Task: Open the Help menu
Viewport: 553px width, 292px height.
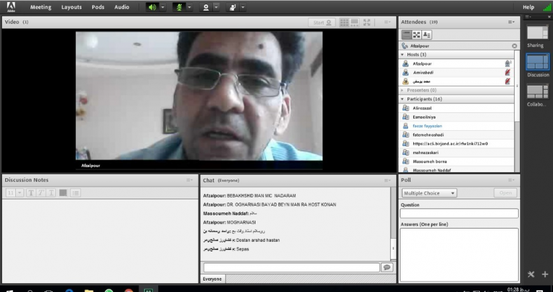Action: coord(528,7)
